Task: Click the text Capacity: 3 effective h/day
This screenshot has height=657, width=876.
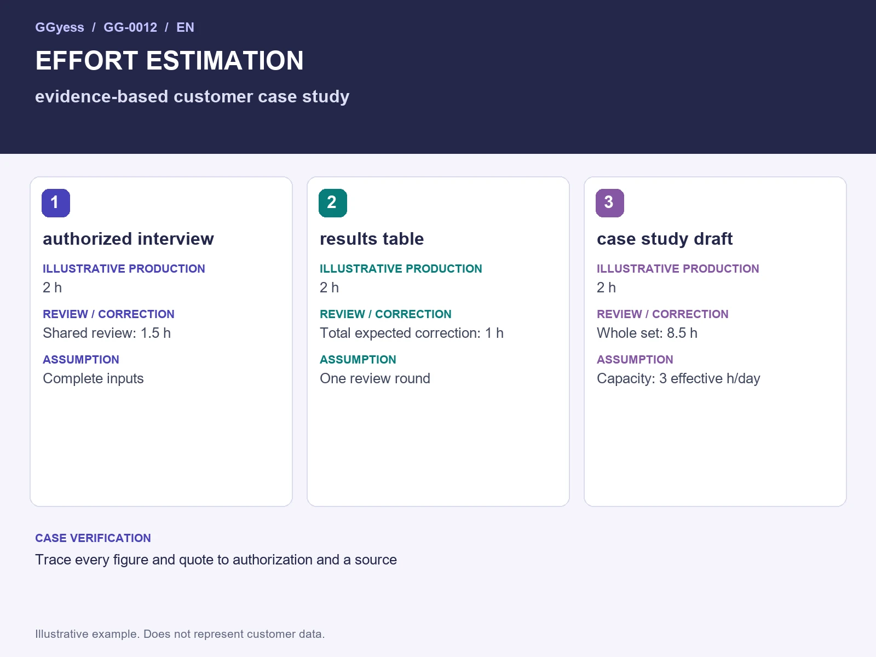Action: [678, 379]
